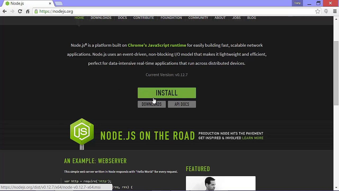
Task: Go to the HOME nav item
Action: coord(79,18)
